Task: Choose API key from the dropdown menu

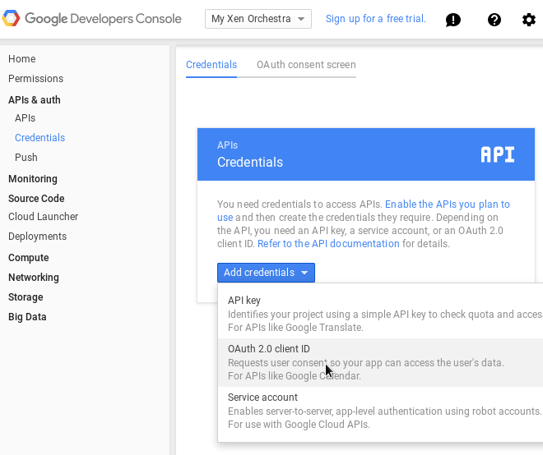Action: [x=380, y=314]
